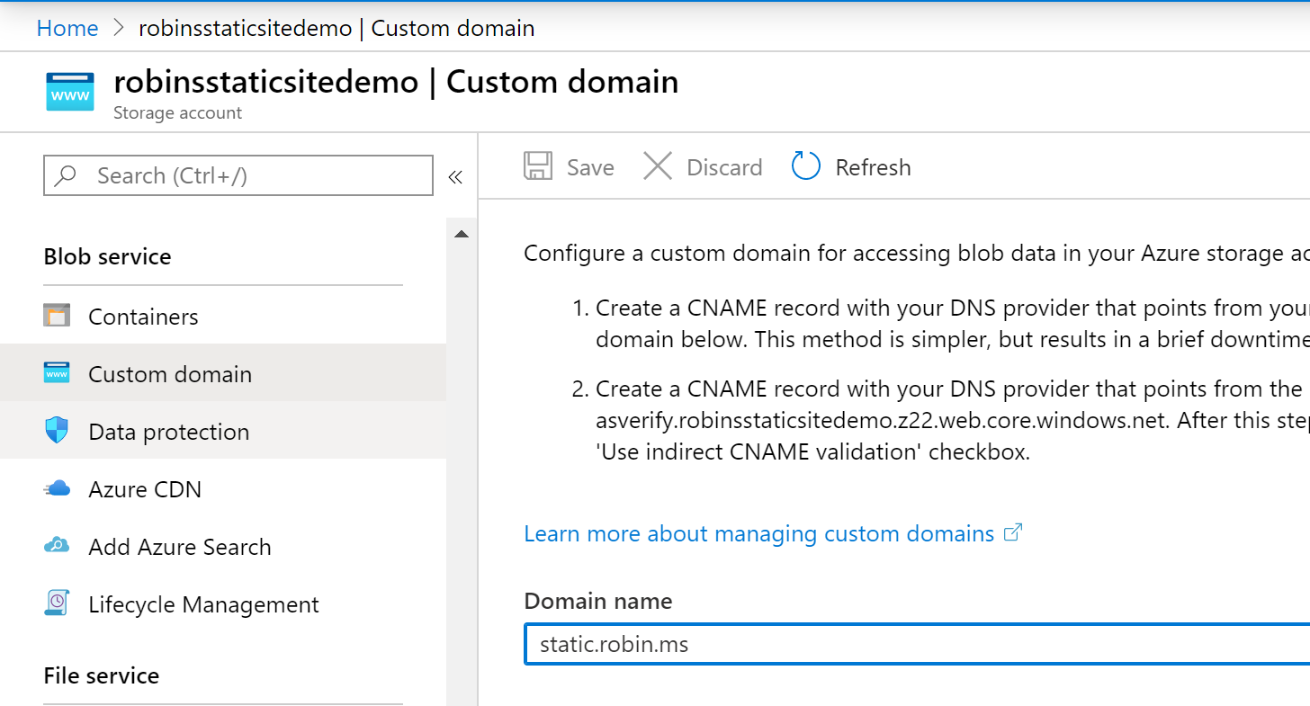
Task: Open Data protection via the shield icon
Action: pos(58,431)
